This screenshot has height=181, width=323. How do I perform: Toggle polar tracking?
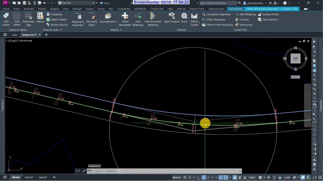[204, 177]
